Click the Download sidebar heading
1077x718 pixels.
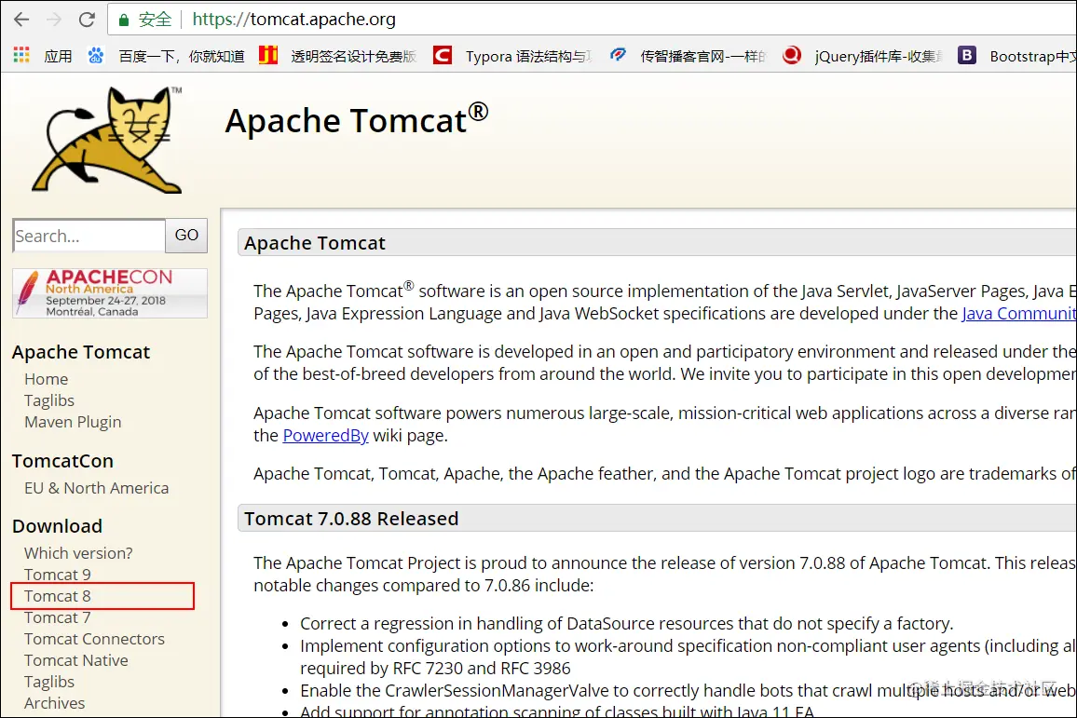[57, 526]
